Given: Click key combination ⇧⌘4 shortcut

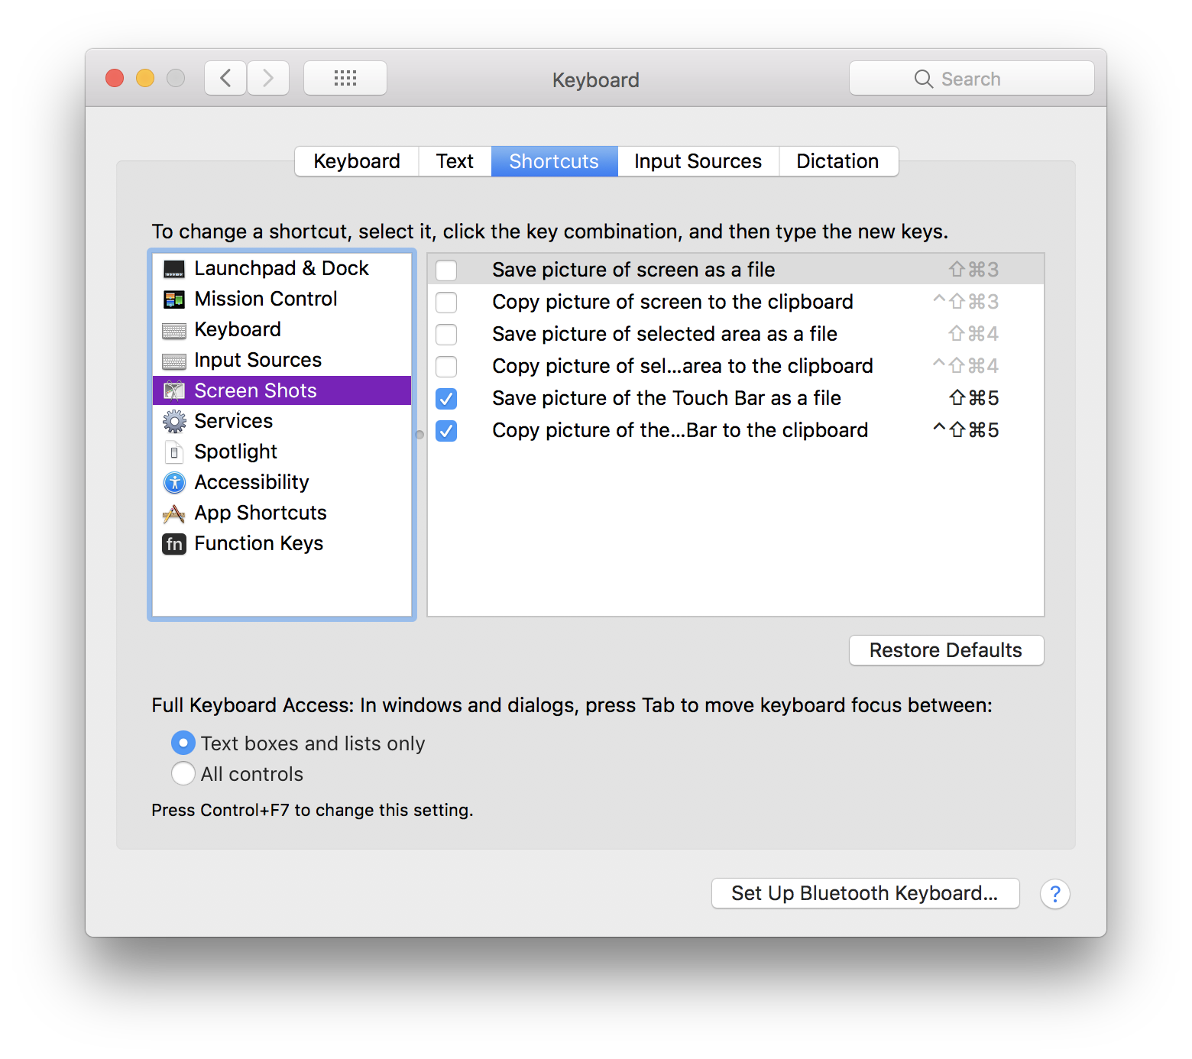Looking at the screenshot, I should [973, 334].
